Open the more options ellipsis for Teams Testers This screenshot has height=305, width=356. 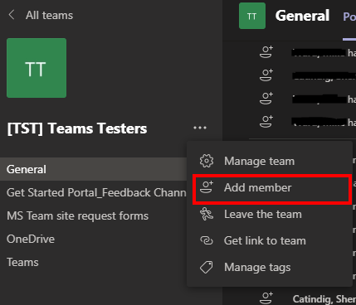[200, 128]
